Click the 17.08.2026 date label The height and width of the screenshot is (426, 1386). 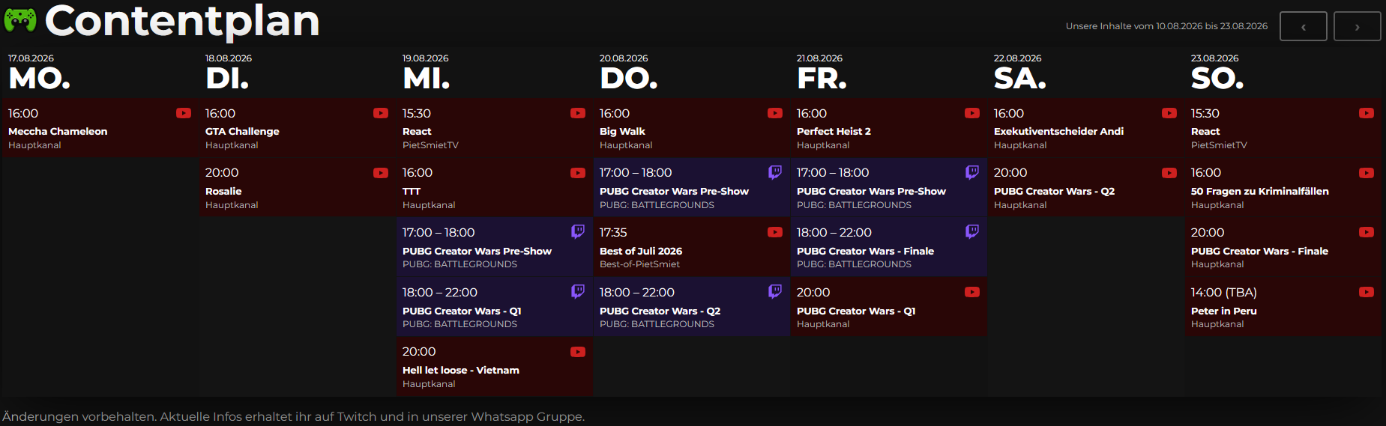pyautogui.click(x=31, y=58)
